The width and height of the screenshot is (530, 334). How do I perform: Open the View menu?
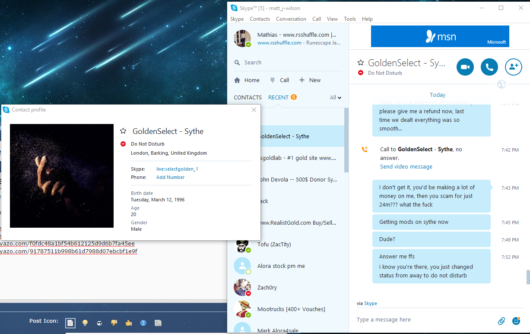click(332, 19)
